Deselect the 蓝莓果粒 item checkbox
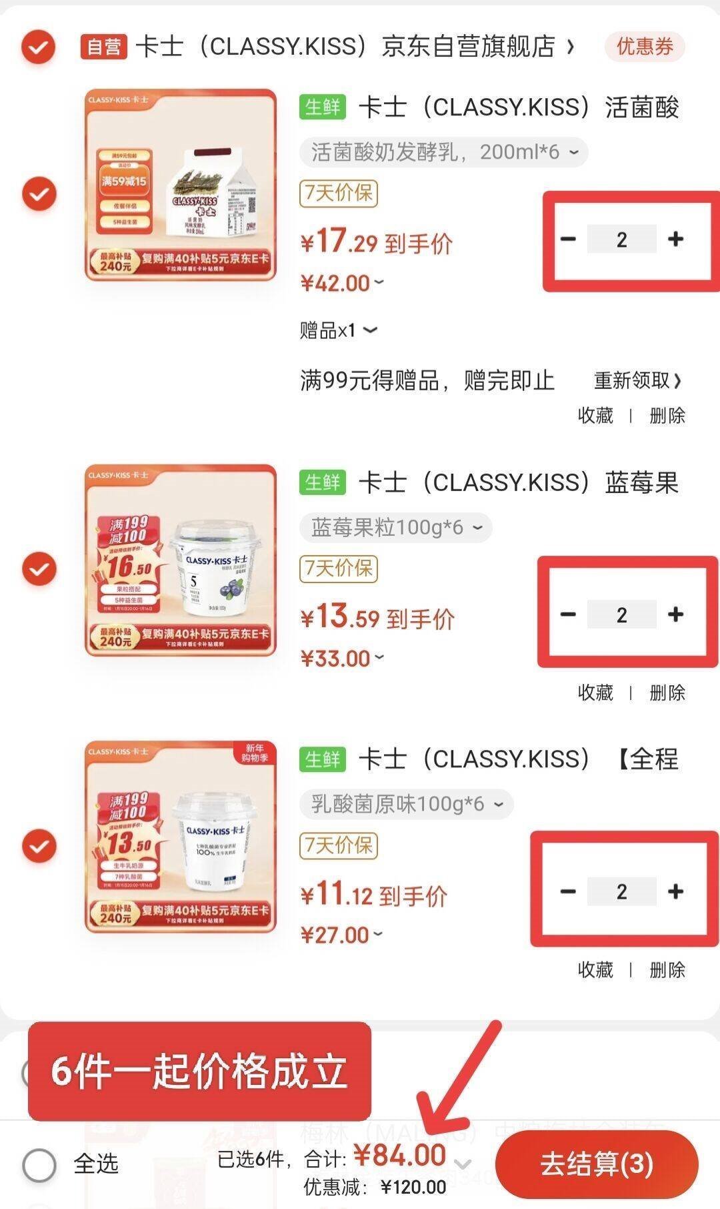720x1209 pixels. (x=39, y=568)
